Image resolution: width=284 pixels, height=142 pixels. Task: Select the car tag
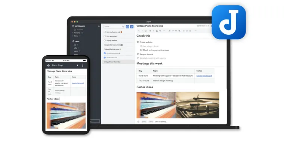pyautogui.click(x=75, y=45)
